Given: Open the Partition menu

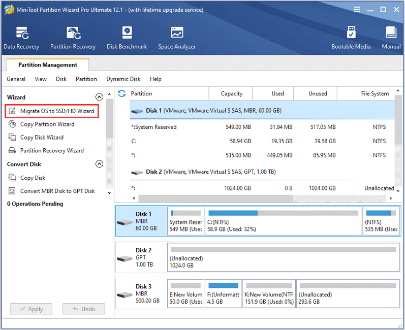Looking at the screenshot, I should pos(86,79).
